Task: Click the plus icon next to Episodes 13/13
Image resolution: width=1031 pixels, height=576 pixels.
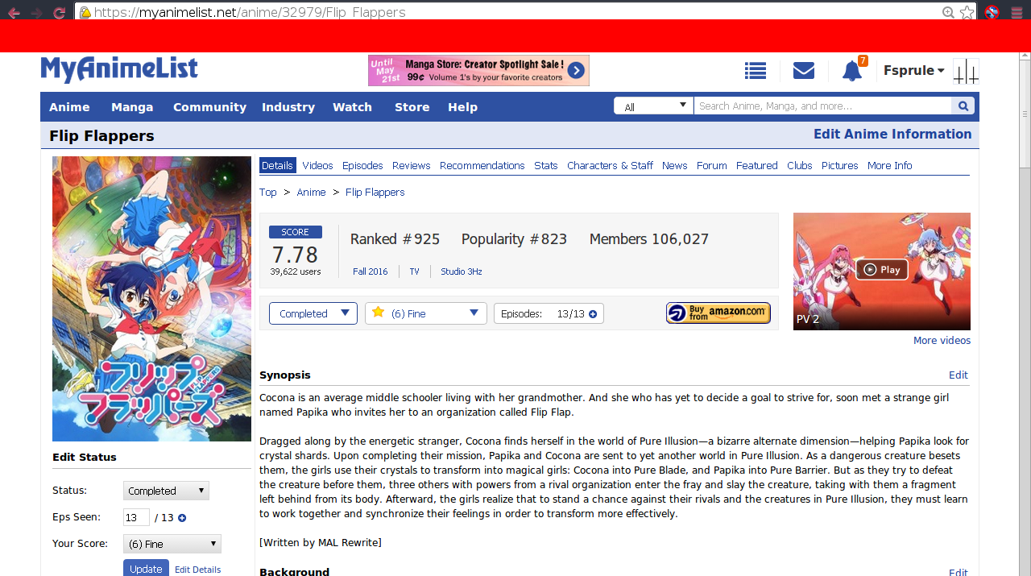Action: [x=593, y=314]
